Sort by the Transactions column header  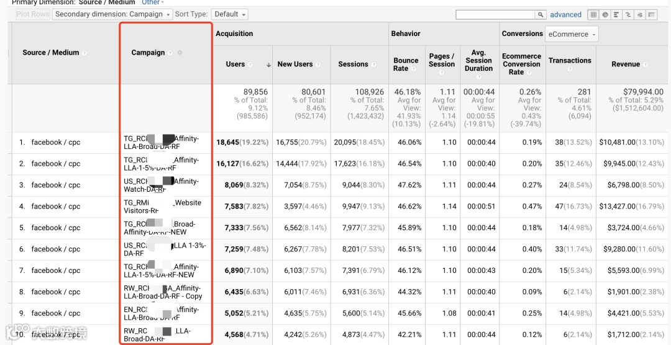point(570,60)
